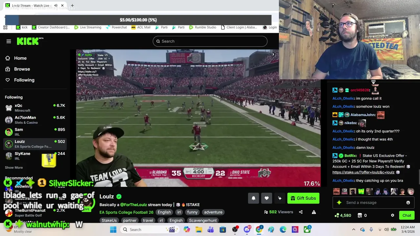Mute the Loulz Stream browser tab
Image resolution: width=420 pixels, height=236 pixels.
click(56, 6)
